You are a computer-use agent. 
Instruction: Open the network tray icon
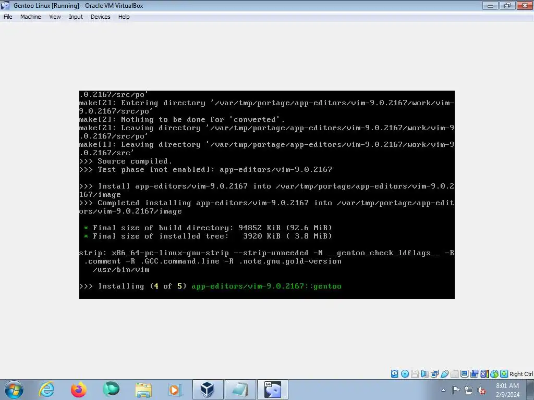point(469,390)
